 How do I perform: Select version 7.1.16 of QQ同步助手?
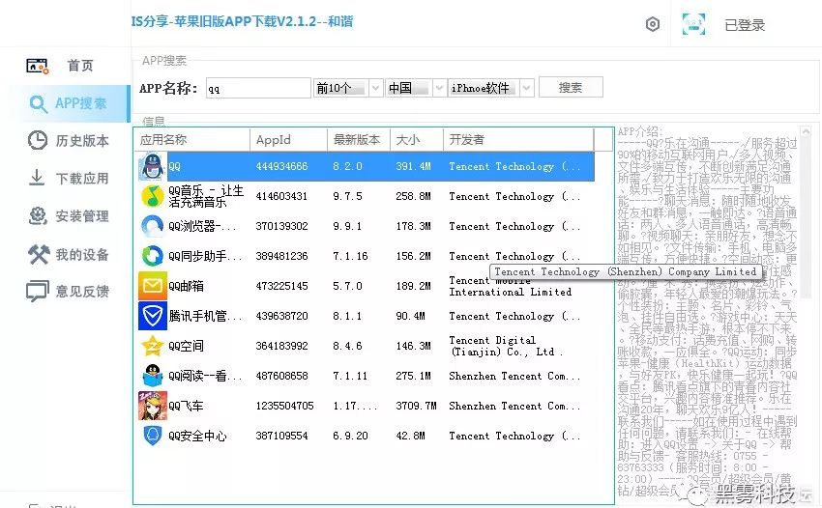tap(350, 256)
